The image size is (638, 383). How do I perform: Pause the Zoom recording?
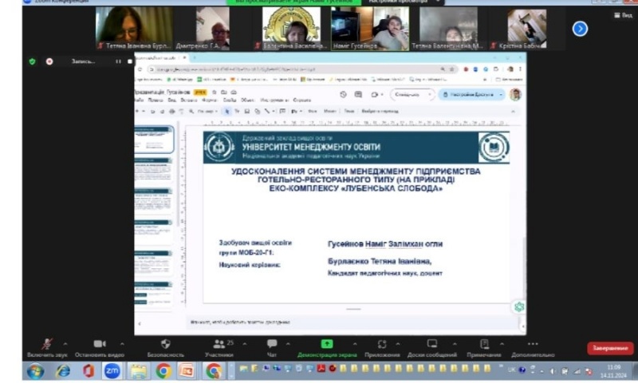coord(118,61)
